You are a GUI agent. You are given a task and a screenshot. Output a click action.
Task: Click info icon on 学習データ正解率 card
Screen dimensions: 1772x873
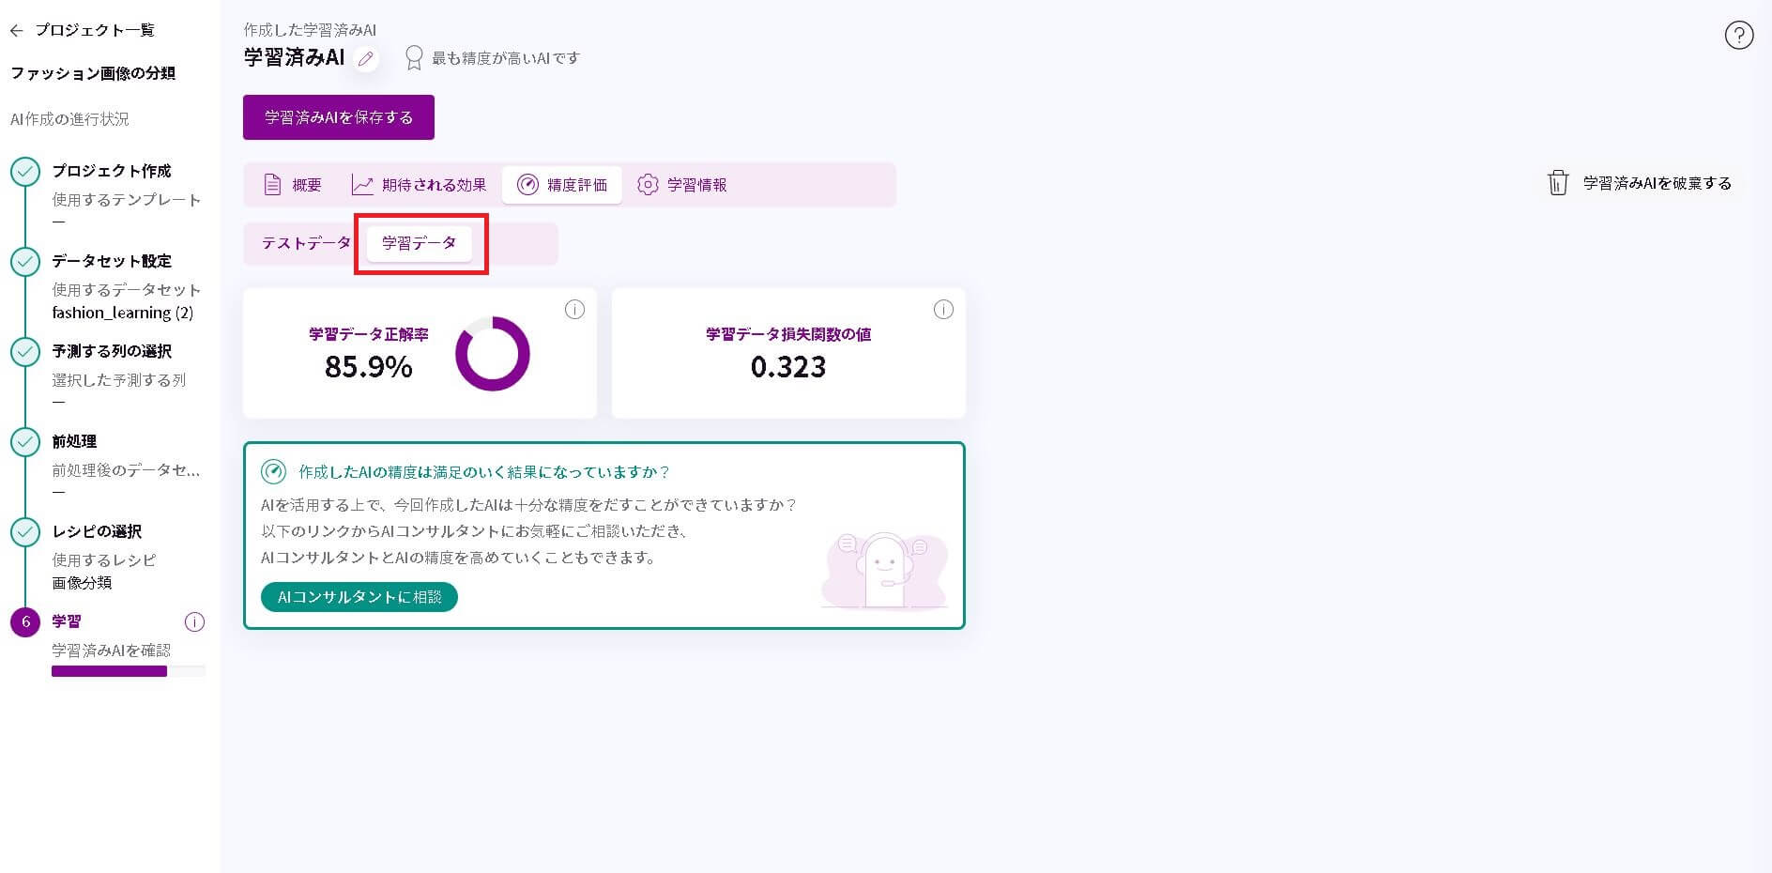tap(575, 310)
